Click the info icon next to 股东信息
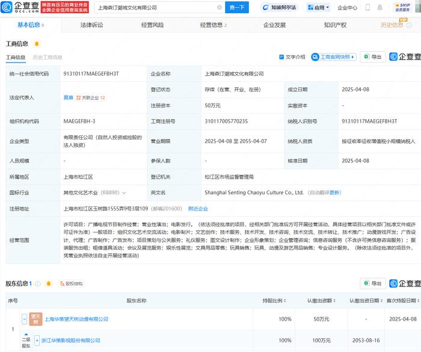This screenshot has height=352, width=421. point(38,283)
